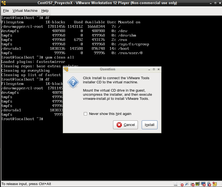Click the network adapter status icon
The width and height of the screenshot is (222, 187).
click(187, 184)
